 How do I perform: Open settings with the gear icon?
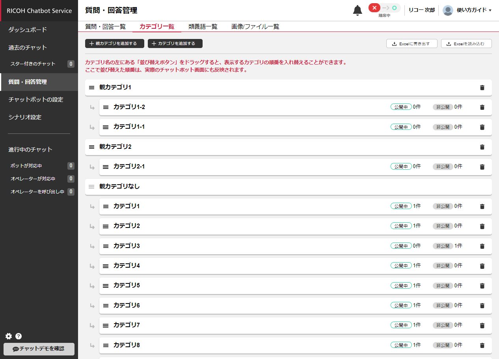[x=9, y=336]
